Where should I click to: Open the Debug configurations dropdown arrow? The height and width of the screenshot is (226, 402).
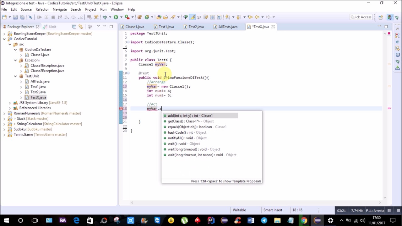click(110, 17)
